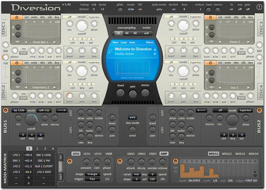Viewport: 266px width, 190px height.
Task: Open mod matrix page 2
Action: pos(37,149)
